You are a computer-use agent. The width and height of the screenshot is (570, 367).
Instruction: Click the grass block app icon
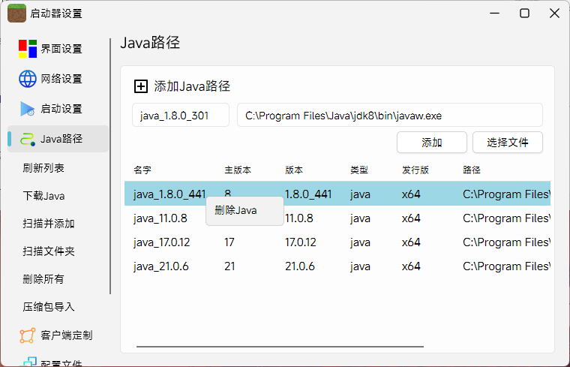(x=17, y=13)
